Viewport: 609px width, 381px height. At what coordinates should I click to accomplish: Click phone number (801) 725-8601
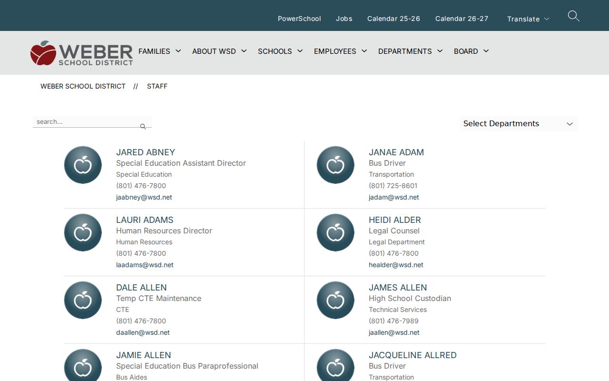pyautogui.click(x=393, y=186)
